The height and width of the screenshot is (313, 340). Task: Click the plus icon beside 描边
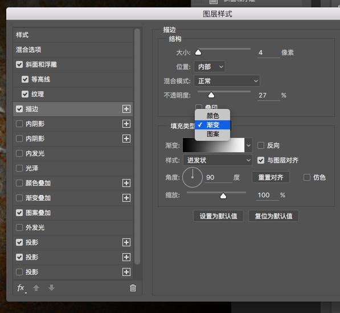tap(126, 109)
